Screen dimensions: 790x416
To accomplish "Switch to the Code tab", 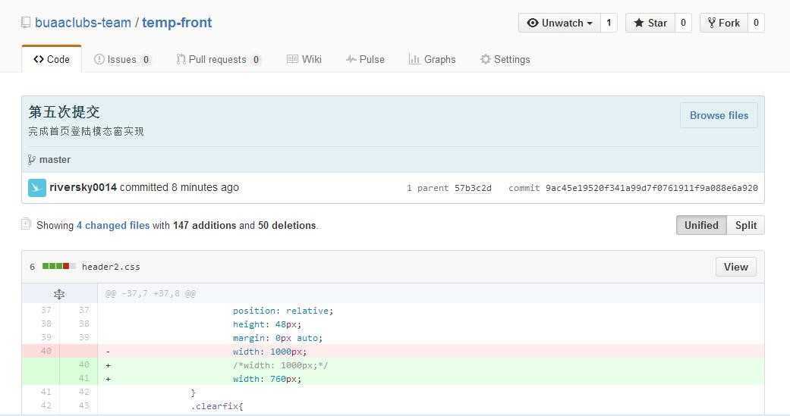I will (x=52, y=59).
